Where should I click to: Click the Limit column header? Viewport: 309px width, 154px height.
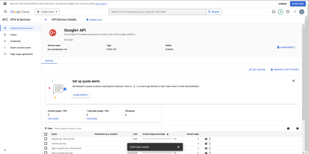coord(135,134)
